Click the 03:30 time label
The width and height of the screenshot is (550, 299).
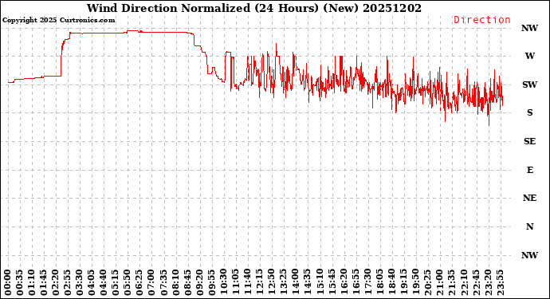(x=80, y=282)
